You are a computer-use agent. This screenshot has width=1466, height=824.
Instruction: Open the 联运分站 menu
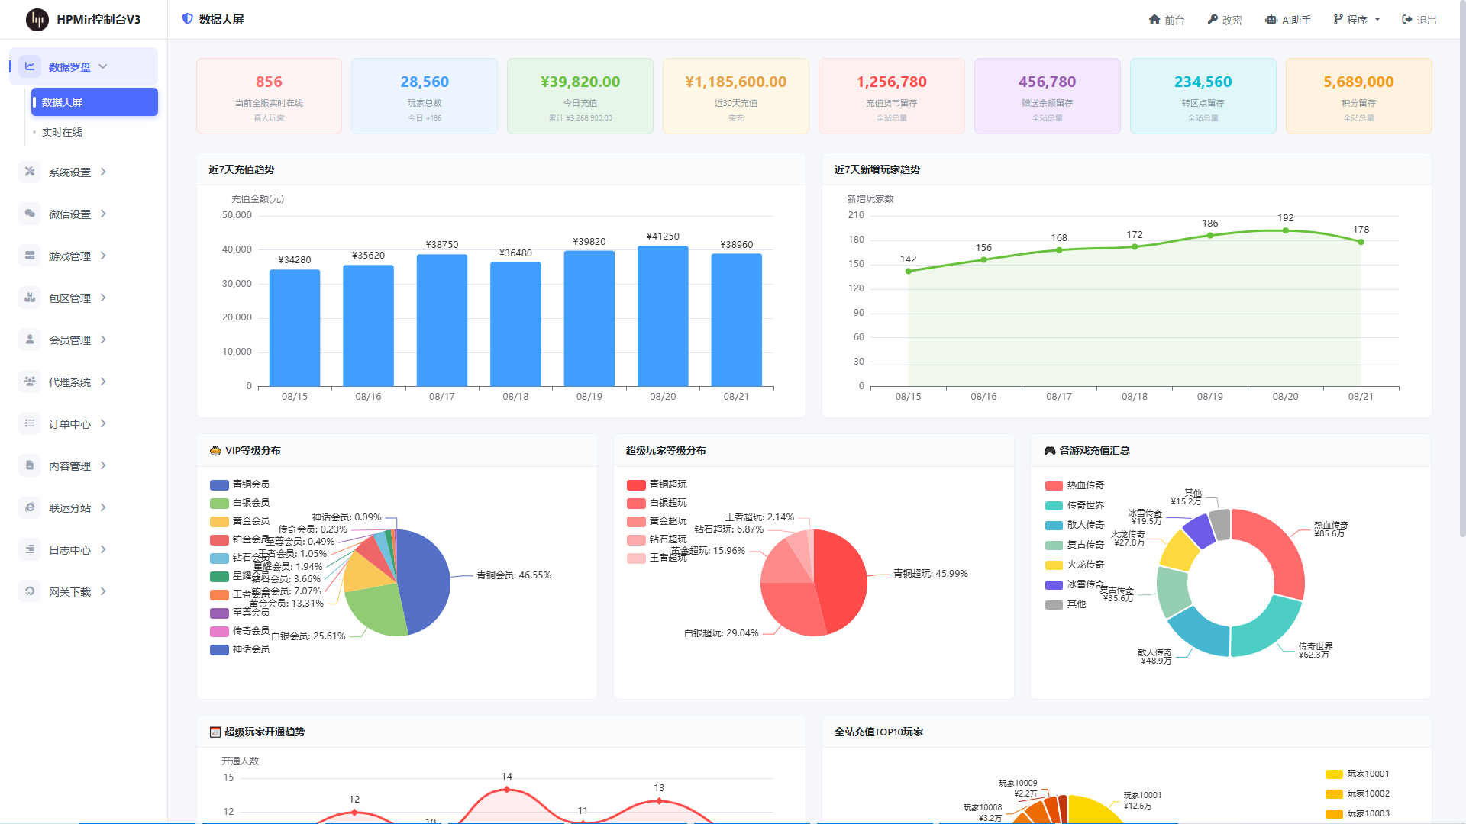(84, 507)
